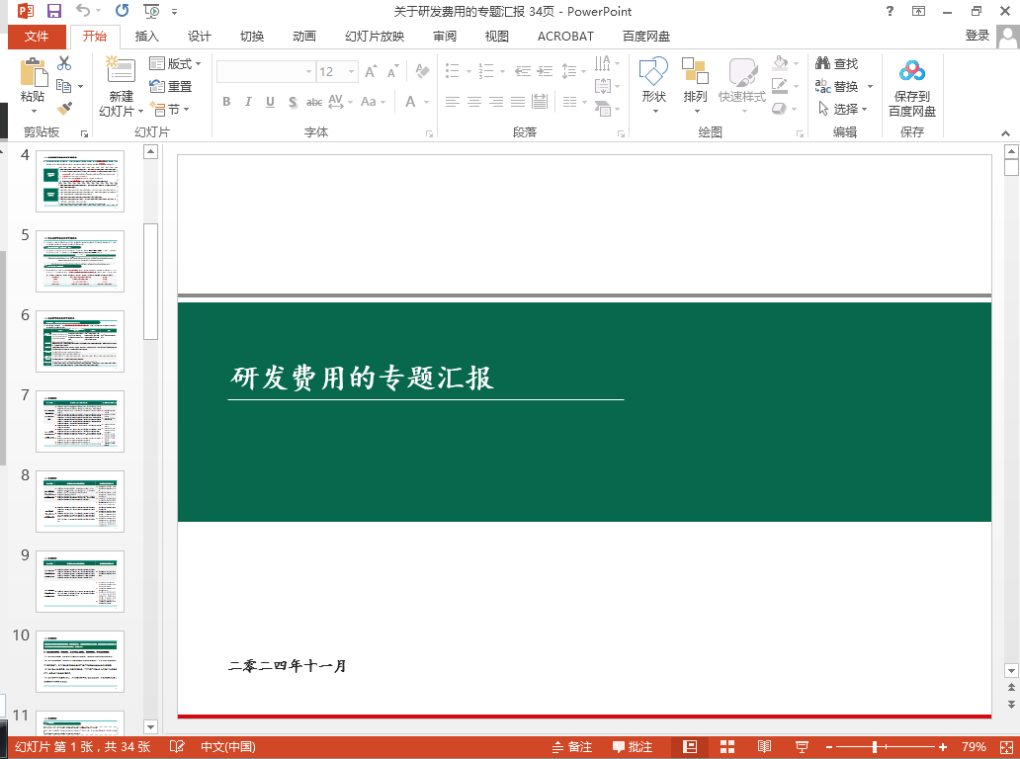Click Save to Baidu Netdisk icon
This screenshot has width=1020, height=759.
pos(912,71)
